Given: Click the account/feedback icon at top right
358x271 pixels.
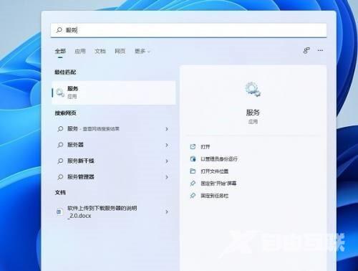Looking at the screenshot, I should 306,50.
